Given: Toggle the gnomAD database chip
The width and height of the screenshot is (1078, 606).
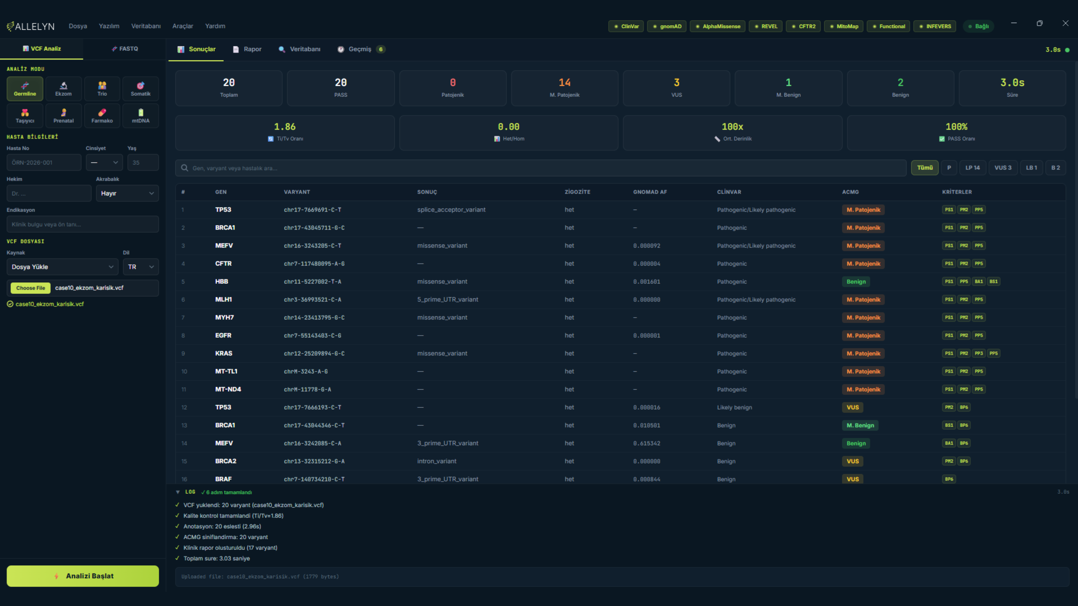Looking at the screenshot, I should (667, 26).
